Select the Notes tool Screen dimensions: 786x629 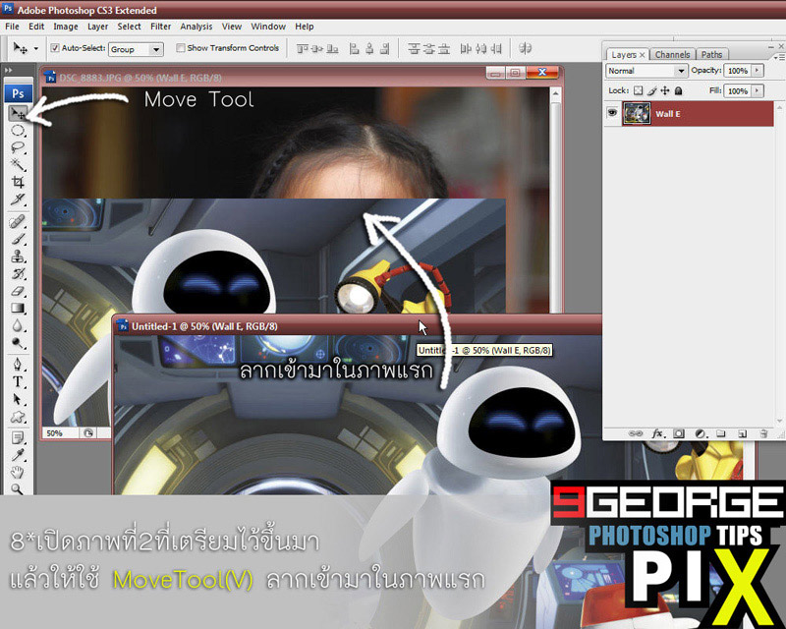pyautogui.click(x=18, y=438)
